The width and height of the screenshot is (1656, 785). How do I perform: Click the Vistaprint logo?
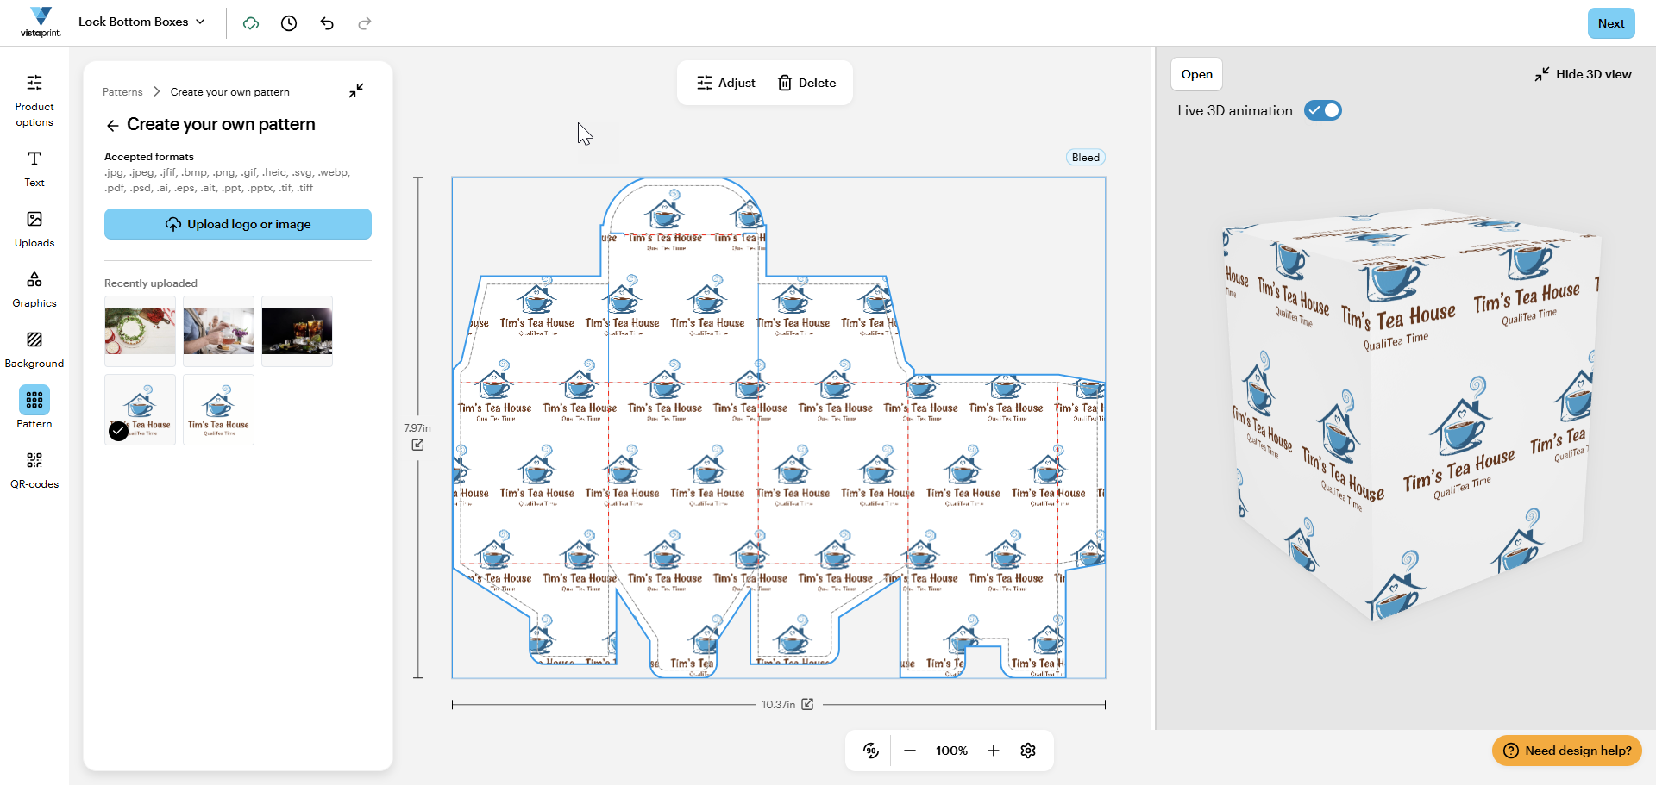(x=41, y=22)
